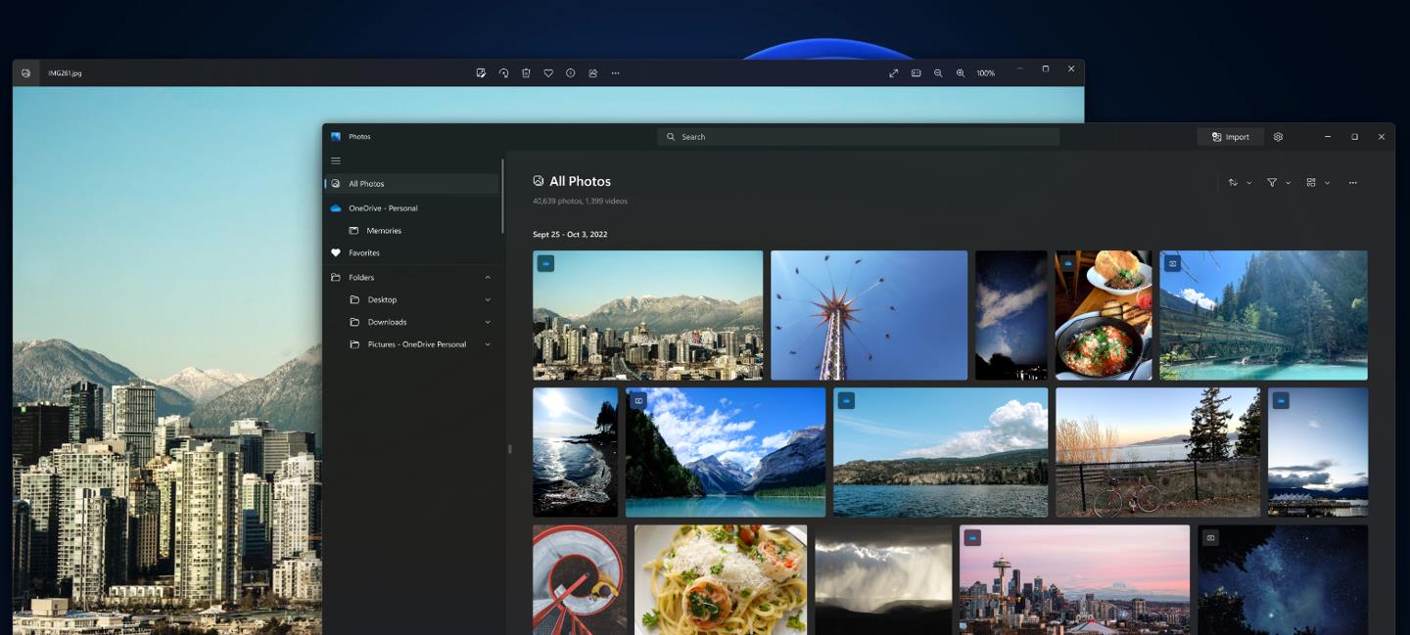
Task: Expand the Desktop folder
Action: [x=487, y=299]
